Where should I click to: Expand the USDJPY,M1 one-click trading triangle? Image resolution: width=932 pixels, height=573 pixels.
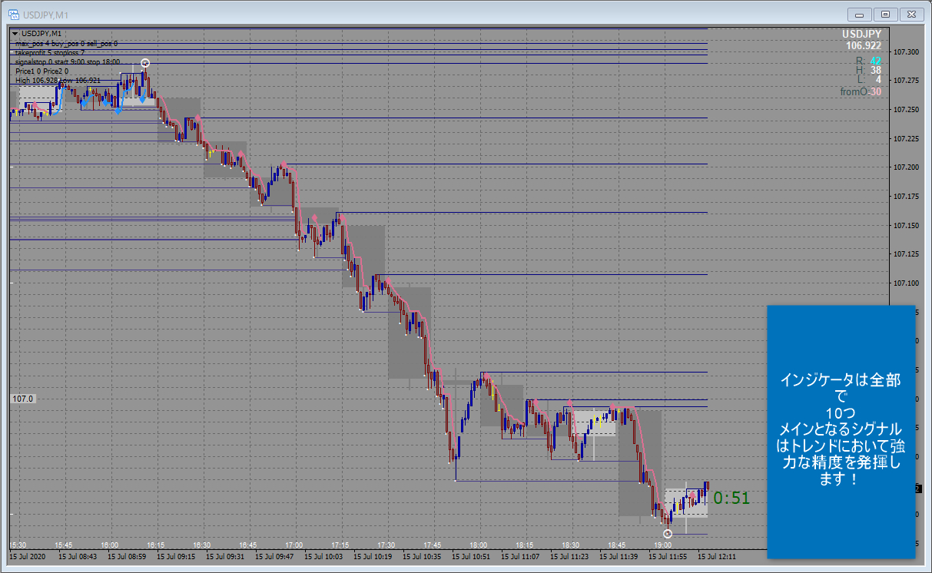tap(15, 34)
